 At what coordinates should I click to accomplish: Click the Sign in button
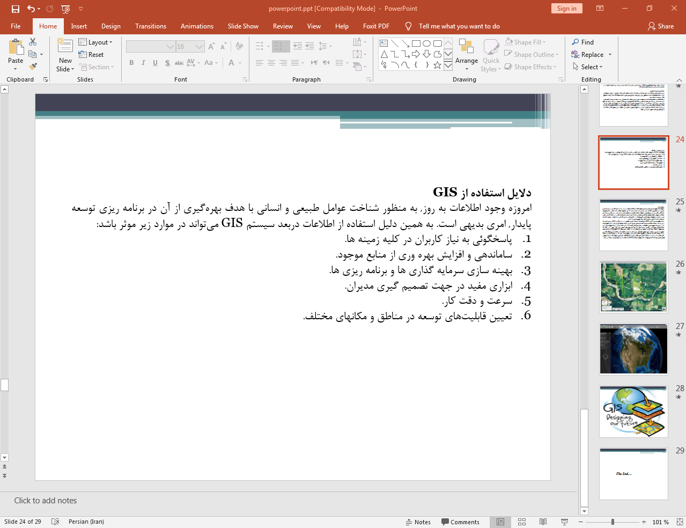point(566,8)
